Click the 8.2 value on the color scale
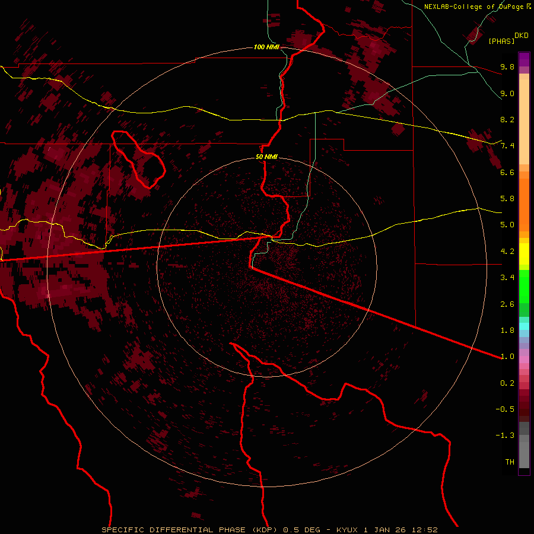The image size is (534, 534). (x=507, y=119)
